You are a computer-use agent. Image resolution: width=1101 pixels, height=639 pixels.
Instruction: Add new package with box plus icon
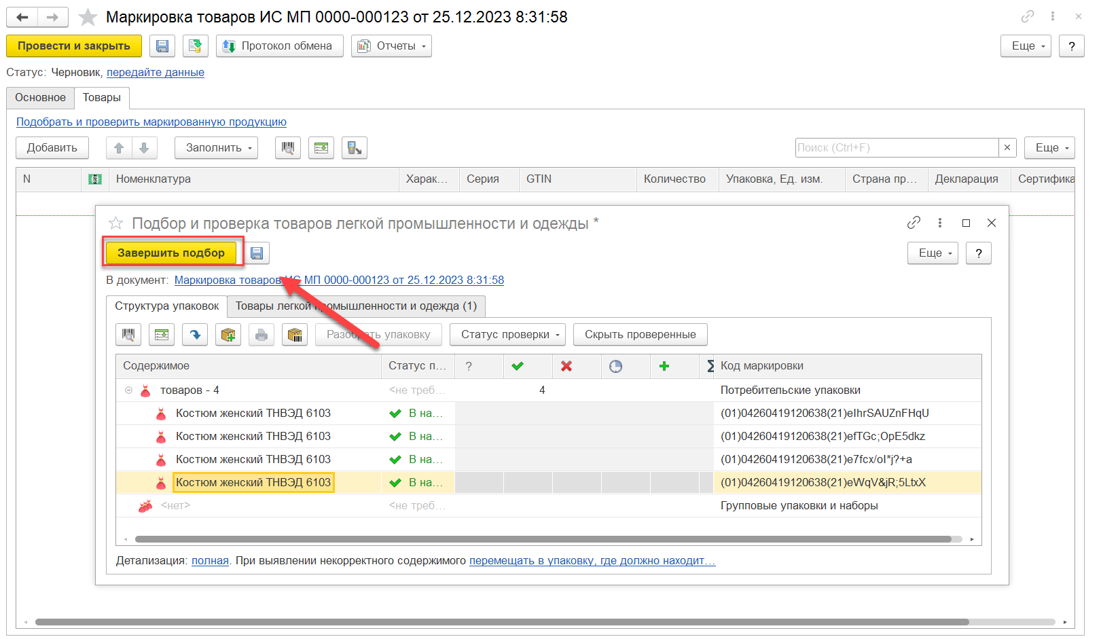pyautogui.click(x=228, y=335)
